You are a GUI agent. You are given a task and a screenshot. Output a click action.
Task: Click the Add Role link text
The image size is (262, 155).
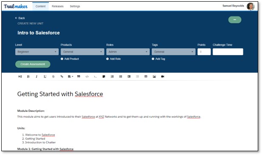(115, 59)
